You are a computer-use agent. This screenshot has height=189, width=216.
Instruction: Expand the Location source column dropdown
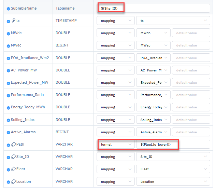[173, 182]
